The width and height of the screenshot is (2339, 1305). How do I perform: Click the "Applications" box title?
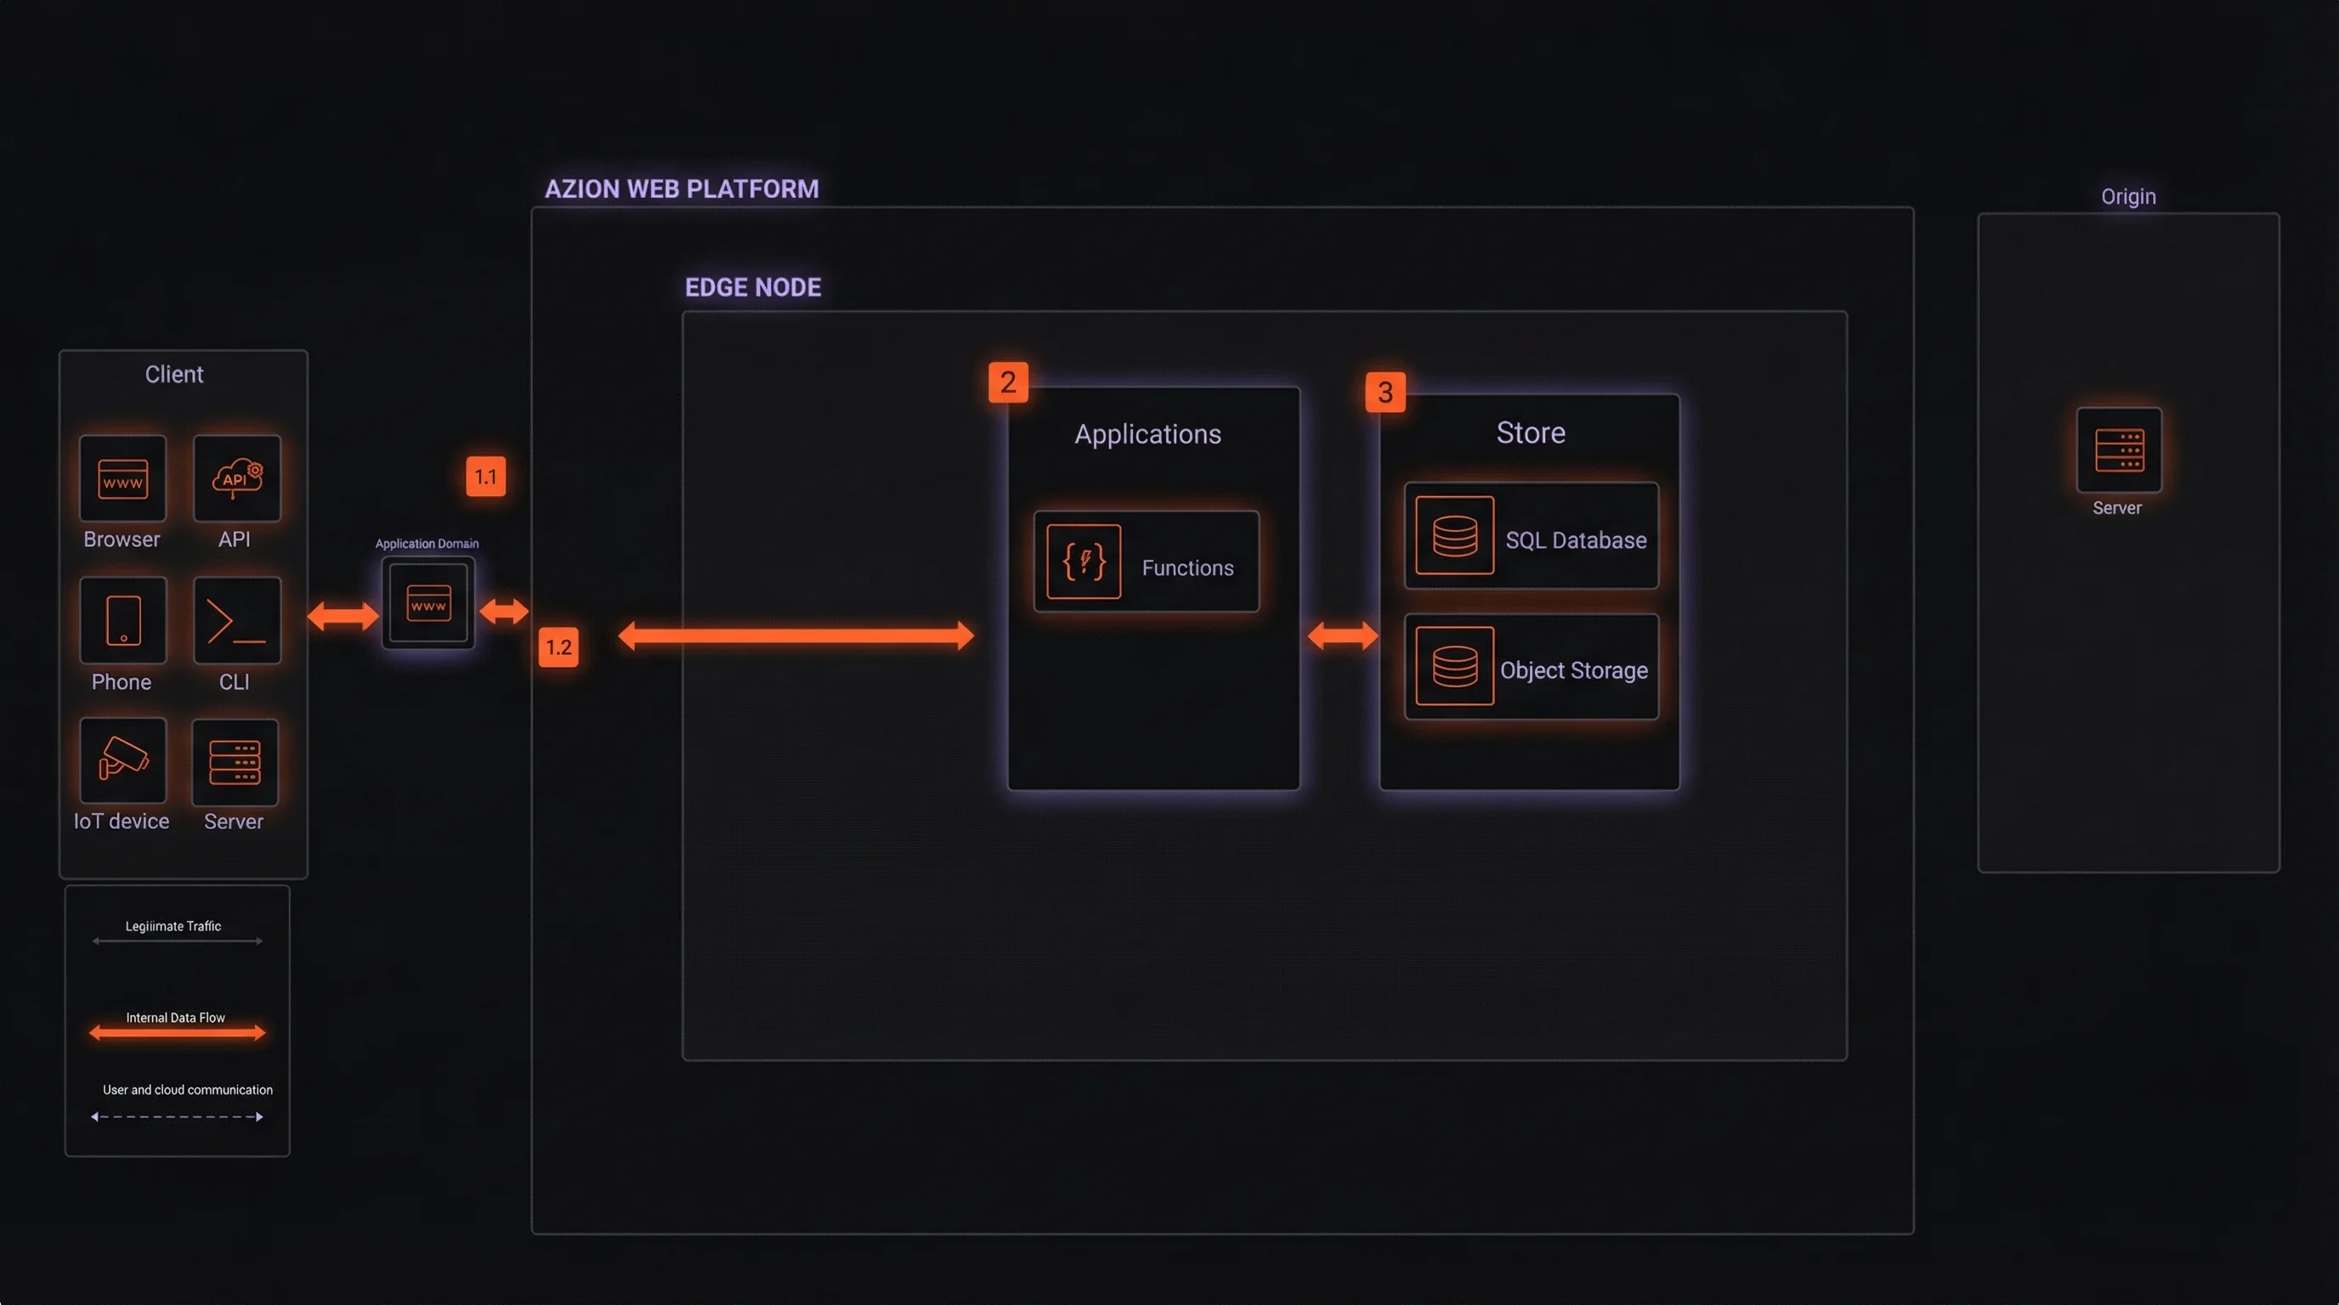point(1147,434)
